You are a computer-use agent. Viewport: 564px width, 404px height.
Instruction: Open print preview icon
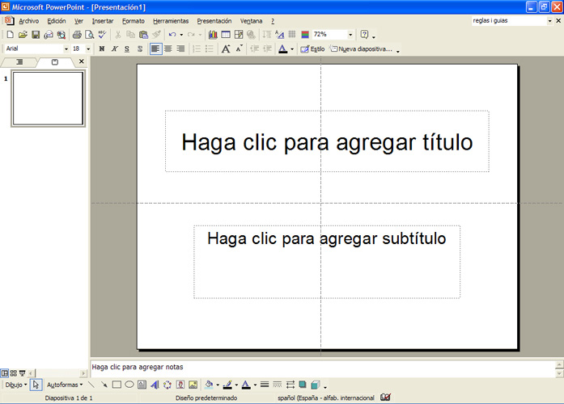pos(89,35)
